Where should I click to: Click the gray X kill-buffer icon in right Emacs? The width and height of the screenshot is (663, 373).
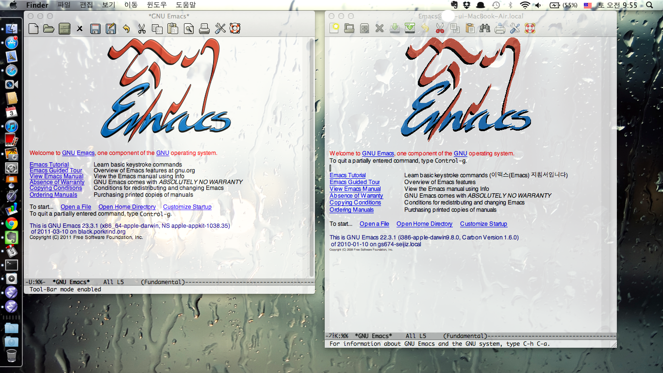click(x=380, y=28)
